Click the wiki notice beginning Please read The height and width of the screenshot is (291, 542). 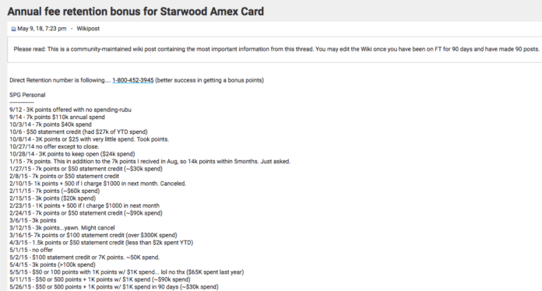276,49
